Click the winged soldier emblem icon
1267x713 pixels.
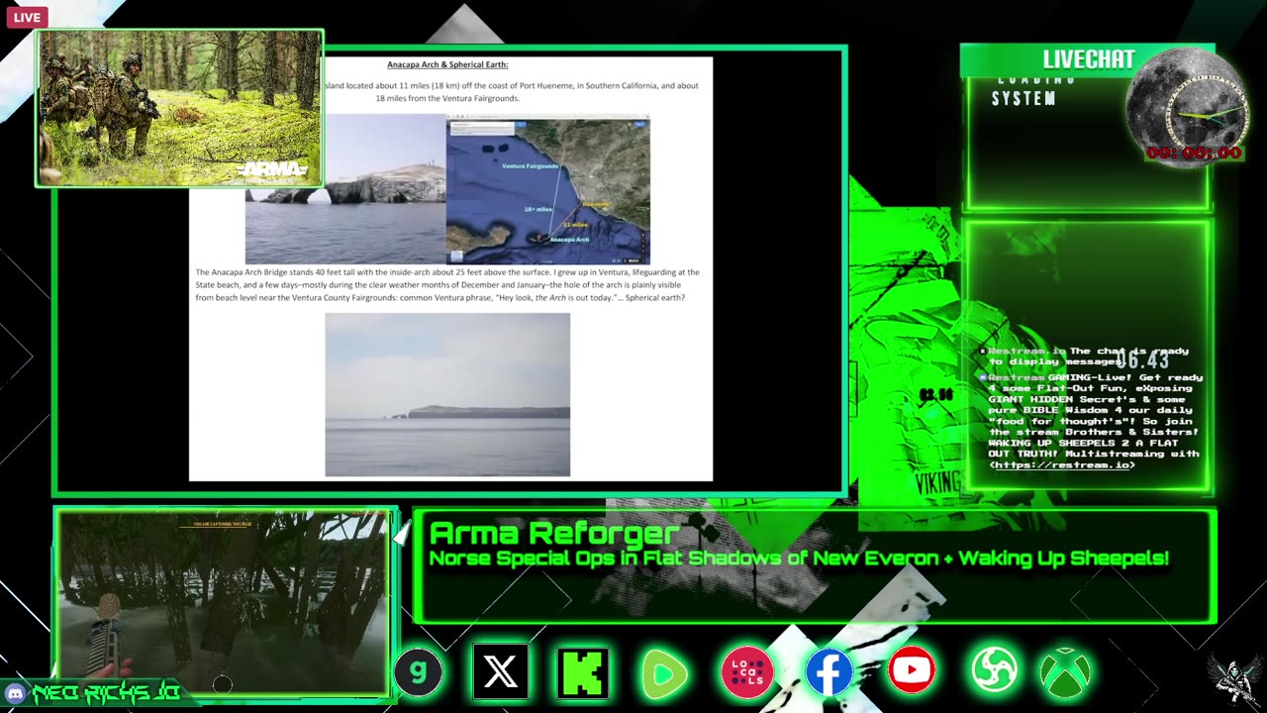click(1234, 677)
